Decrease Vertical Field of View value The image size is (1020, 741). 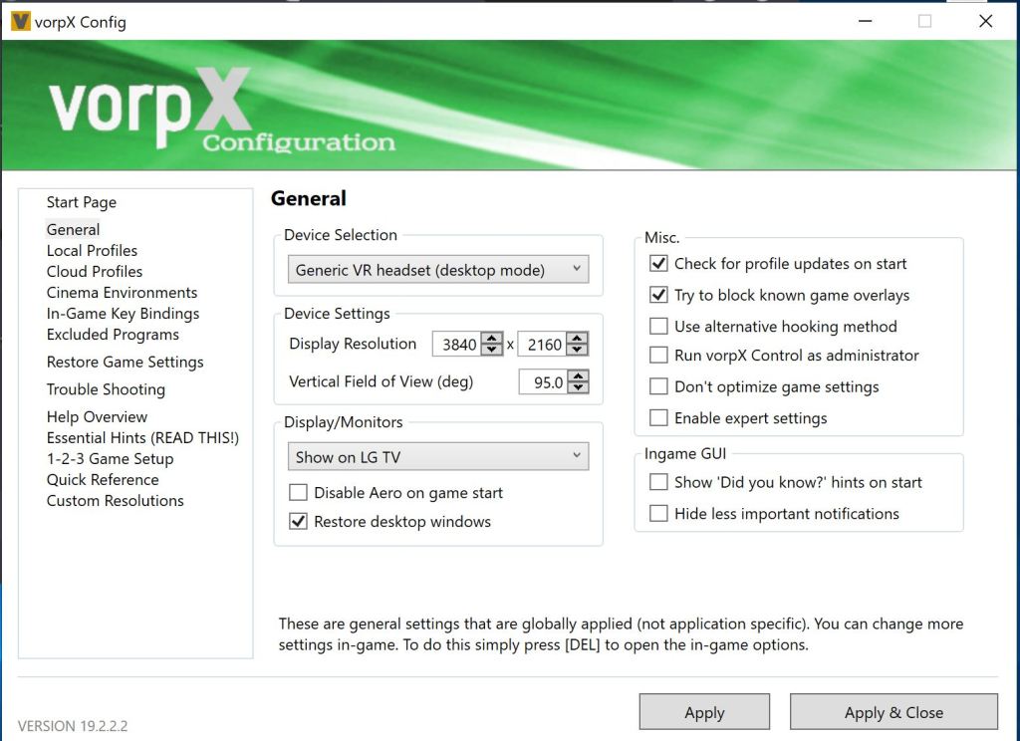(x=579, y=388)
